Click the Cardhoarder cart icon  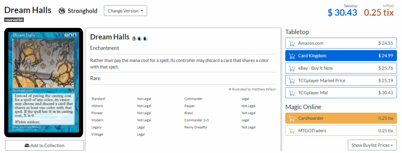pos(292,119)
